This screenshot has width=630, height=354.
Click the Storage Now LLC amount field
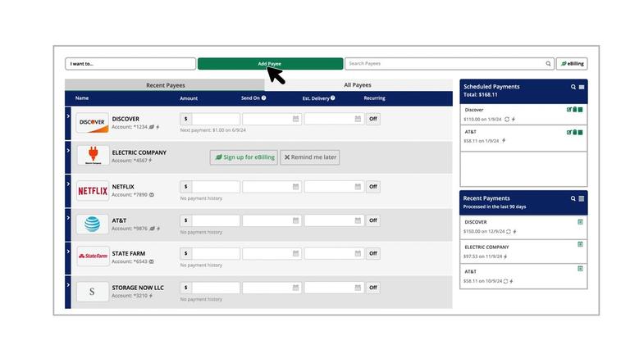tap(216, 288)
